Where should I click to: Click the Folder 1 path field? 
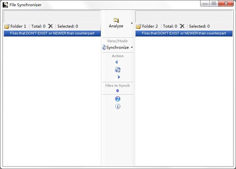(52, 17)
